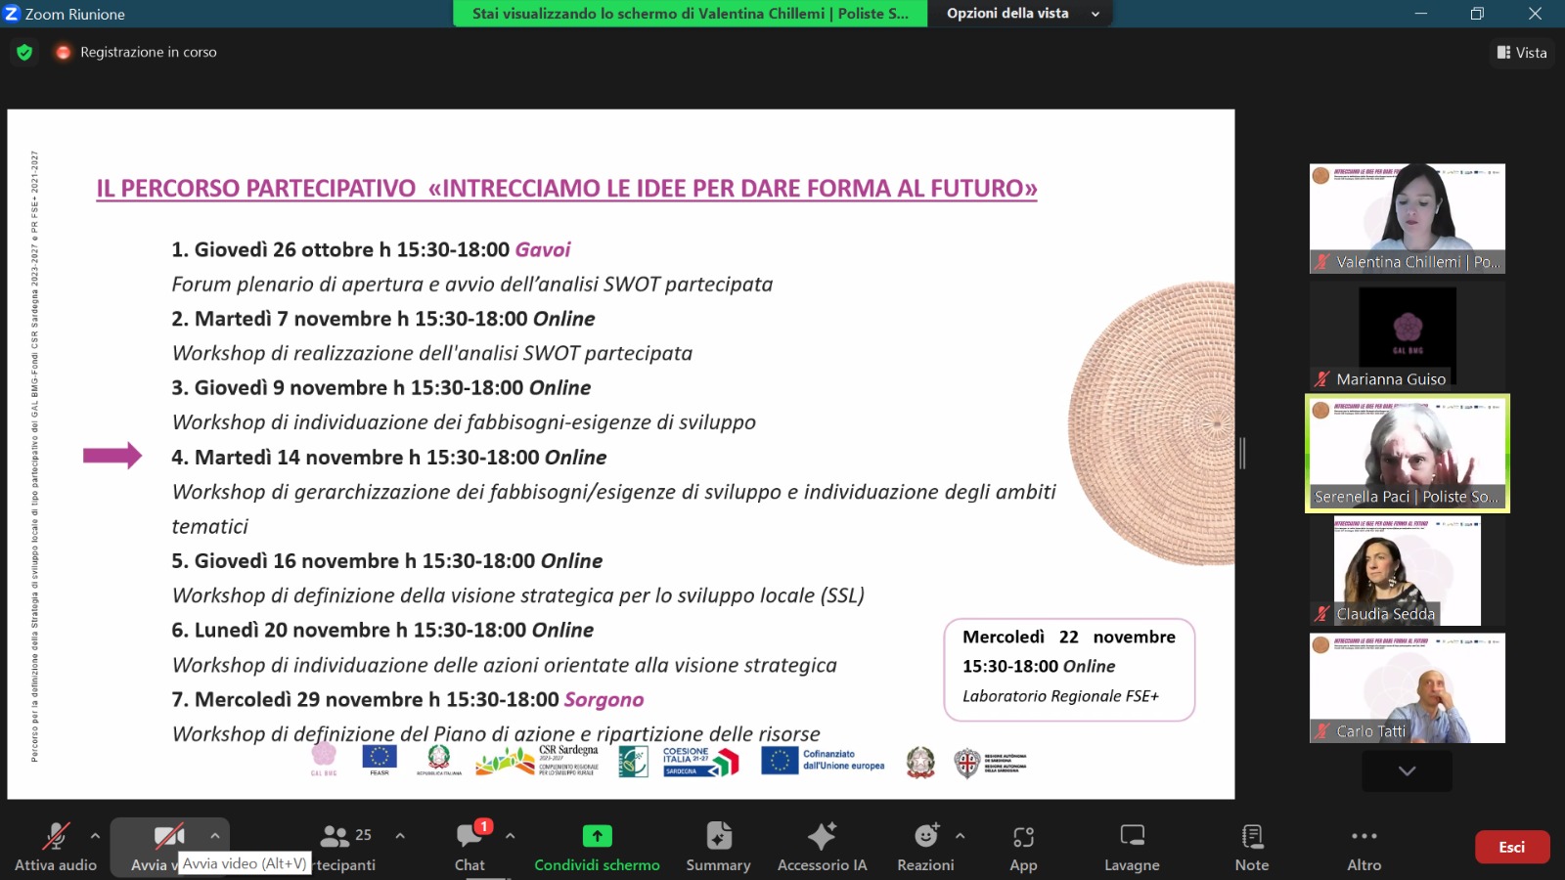The image size is (1565, 880).
Task: Click the green encryption shield icon
Action: pos(24,52)
